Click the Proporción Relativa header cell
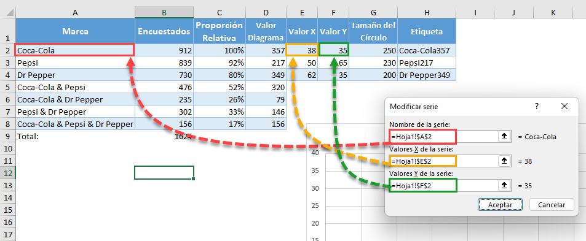Screen dimensions: 586x241 pyautogui.click(x=220, y=31)
